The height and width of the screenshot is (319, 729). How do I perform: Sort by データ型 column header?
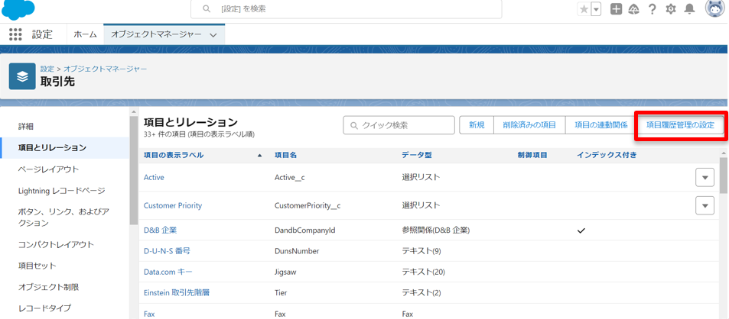pos(417,156)
